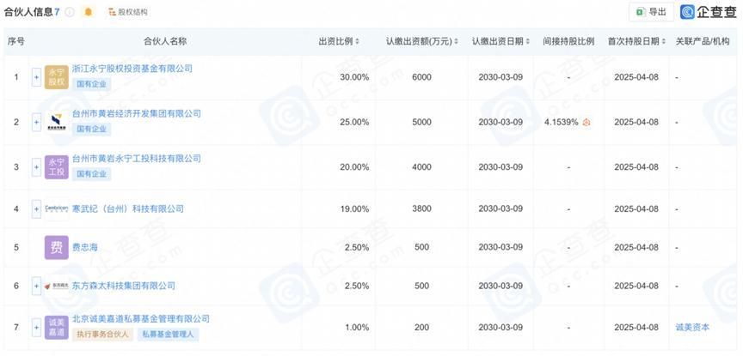Expand row for 台州市黄岩永宁工投科技有限公司

point(36,167)
